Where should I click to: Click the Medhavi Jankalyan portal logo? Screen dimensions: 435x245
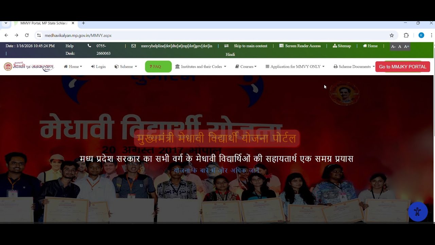tap(29, 66)
